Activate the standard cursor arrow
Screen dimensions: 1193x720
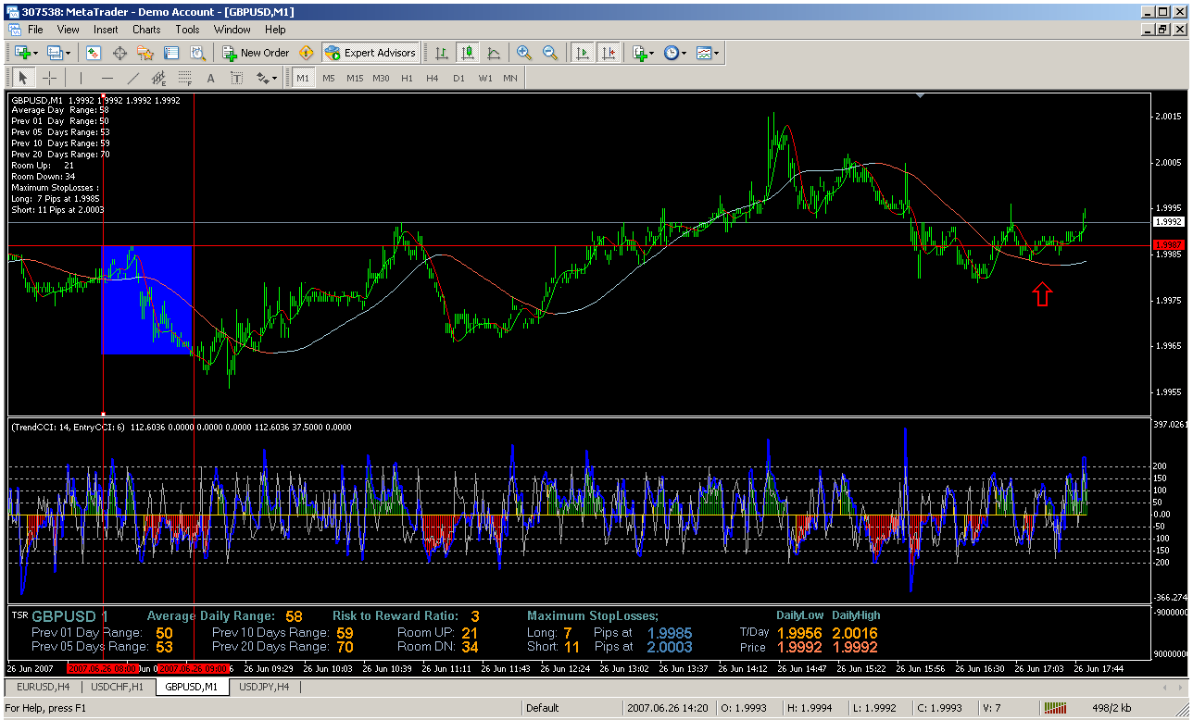[x=23, y=79]
